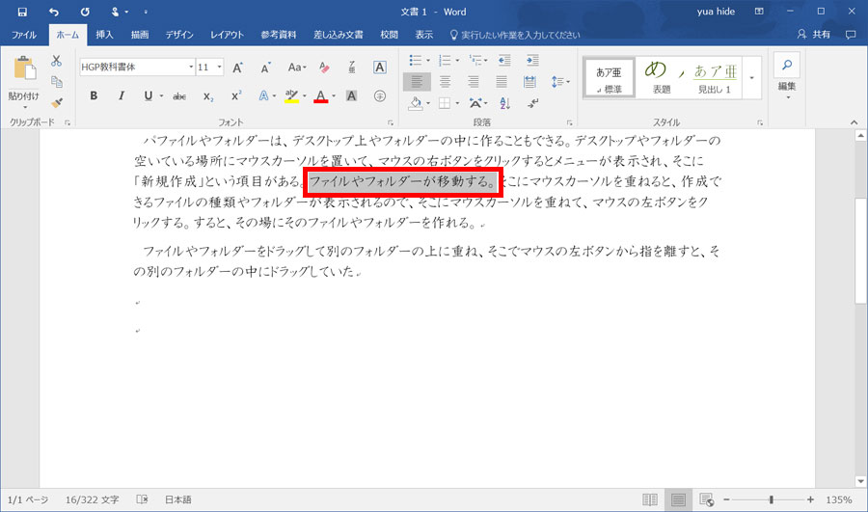This screenshot has height=512, width=868.
Task: Click the Clear All Formatting eraser icon
Action: click(325, 67)
